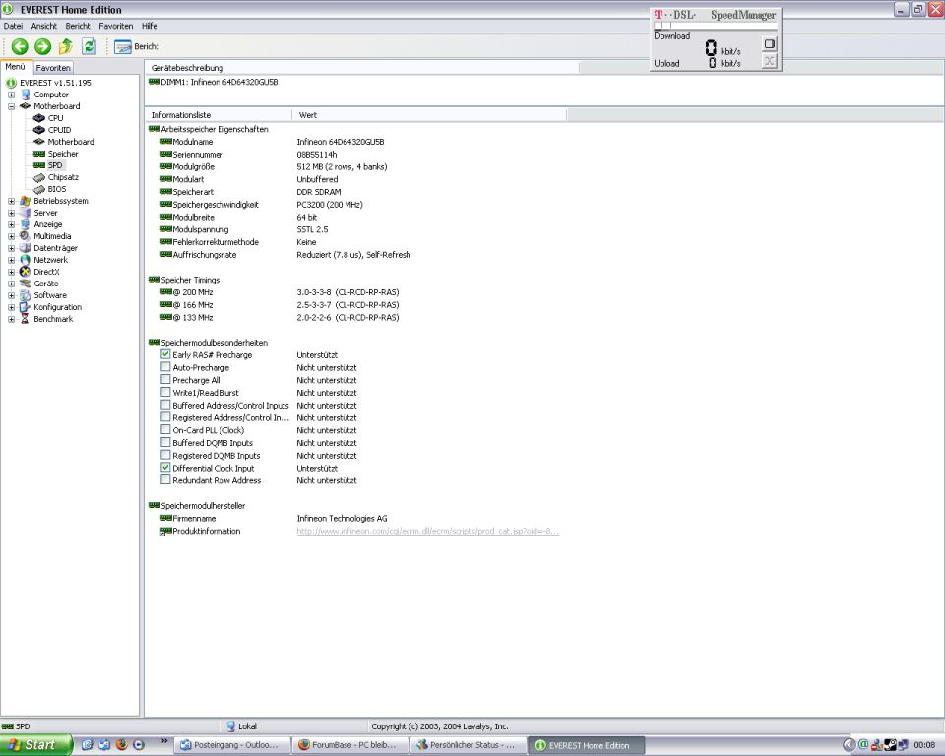Open the Ansicht menu

coord(44,26)
